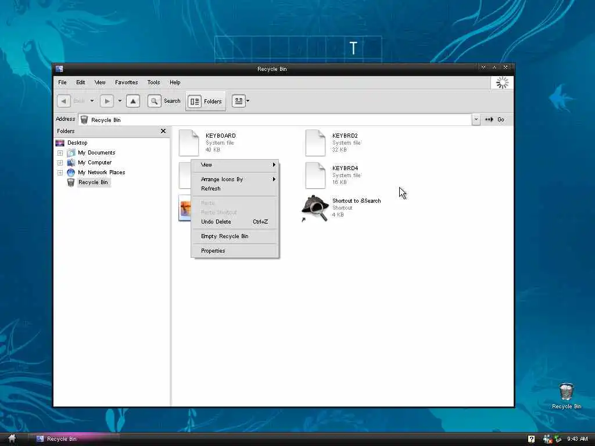Open the View menu in menu bar
Viewport: 595px width, 446px height.
100,82
